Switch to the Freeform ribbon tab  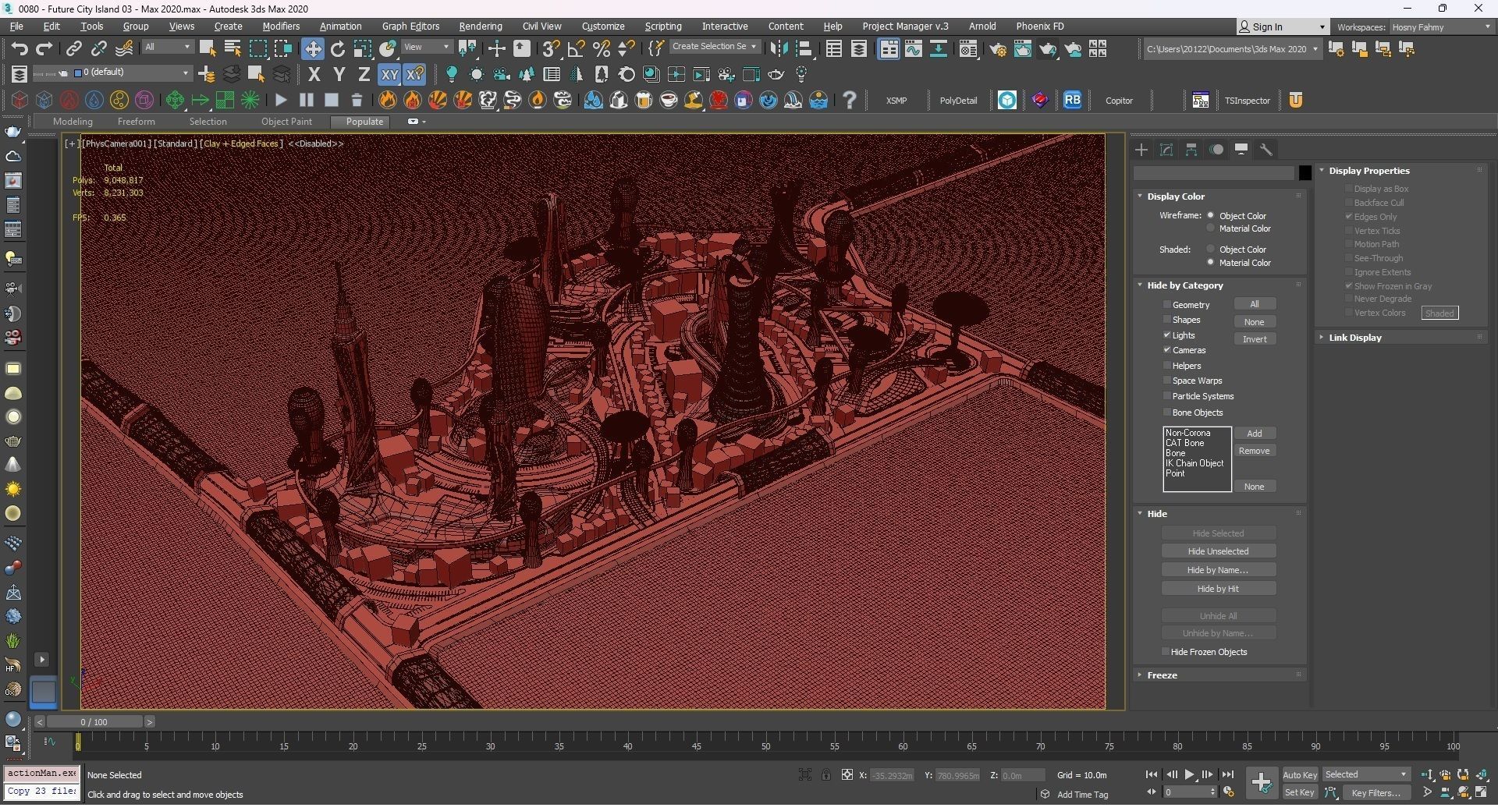coord(136,122)
